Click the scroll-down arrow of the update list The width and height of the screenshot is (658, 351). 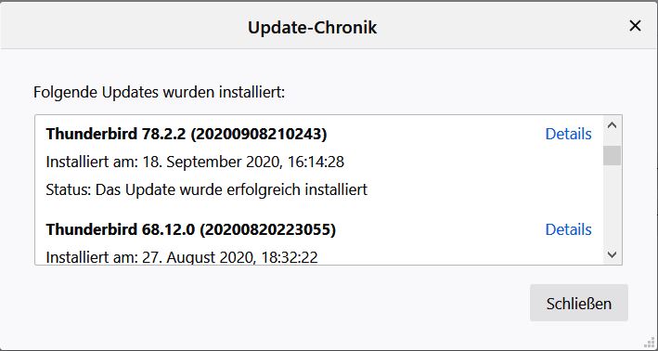click(612, 254)
